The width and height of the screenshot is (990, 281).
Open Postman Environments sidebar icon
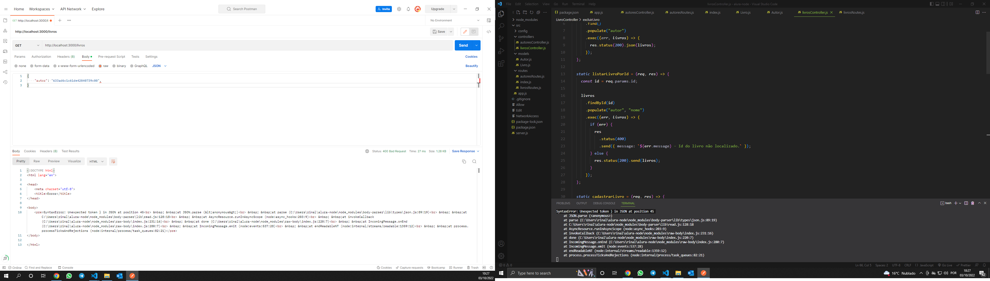pos(5,41)
